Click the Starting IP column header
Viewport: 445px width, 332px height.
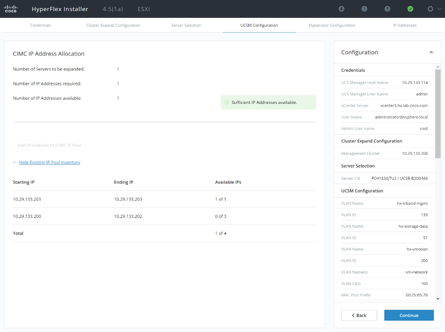(x=24, y=182)
